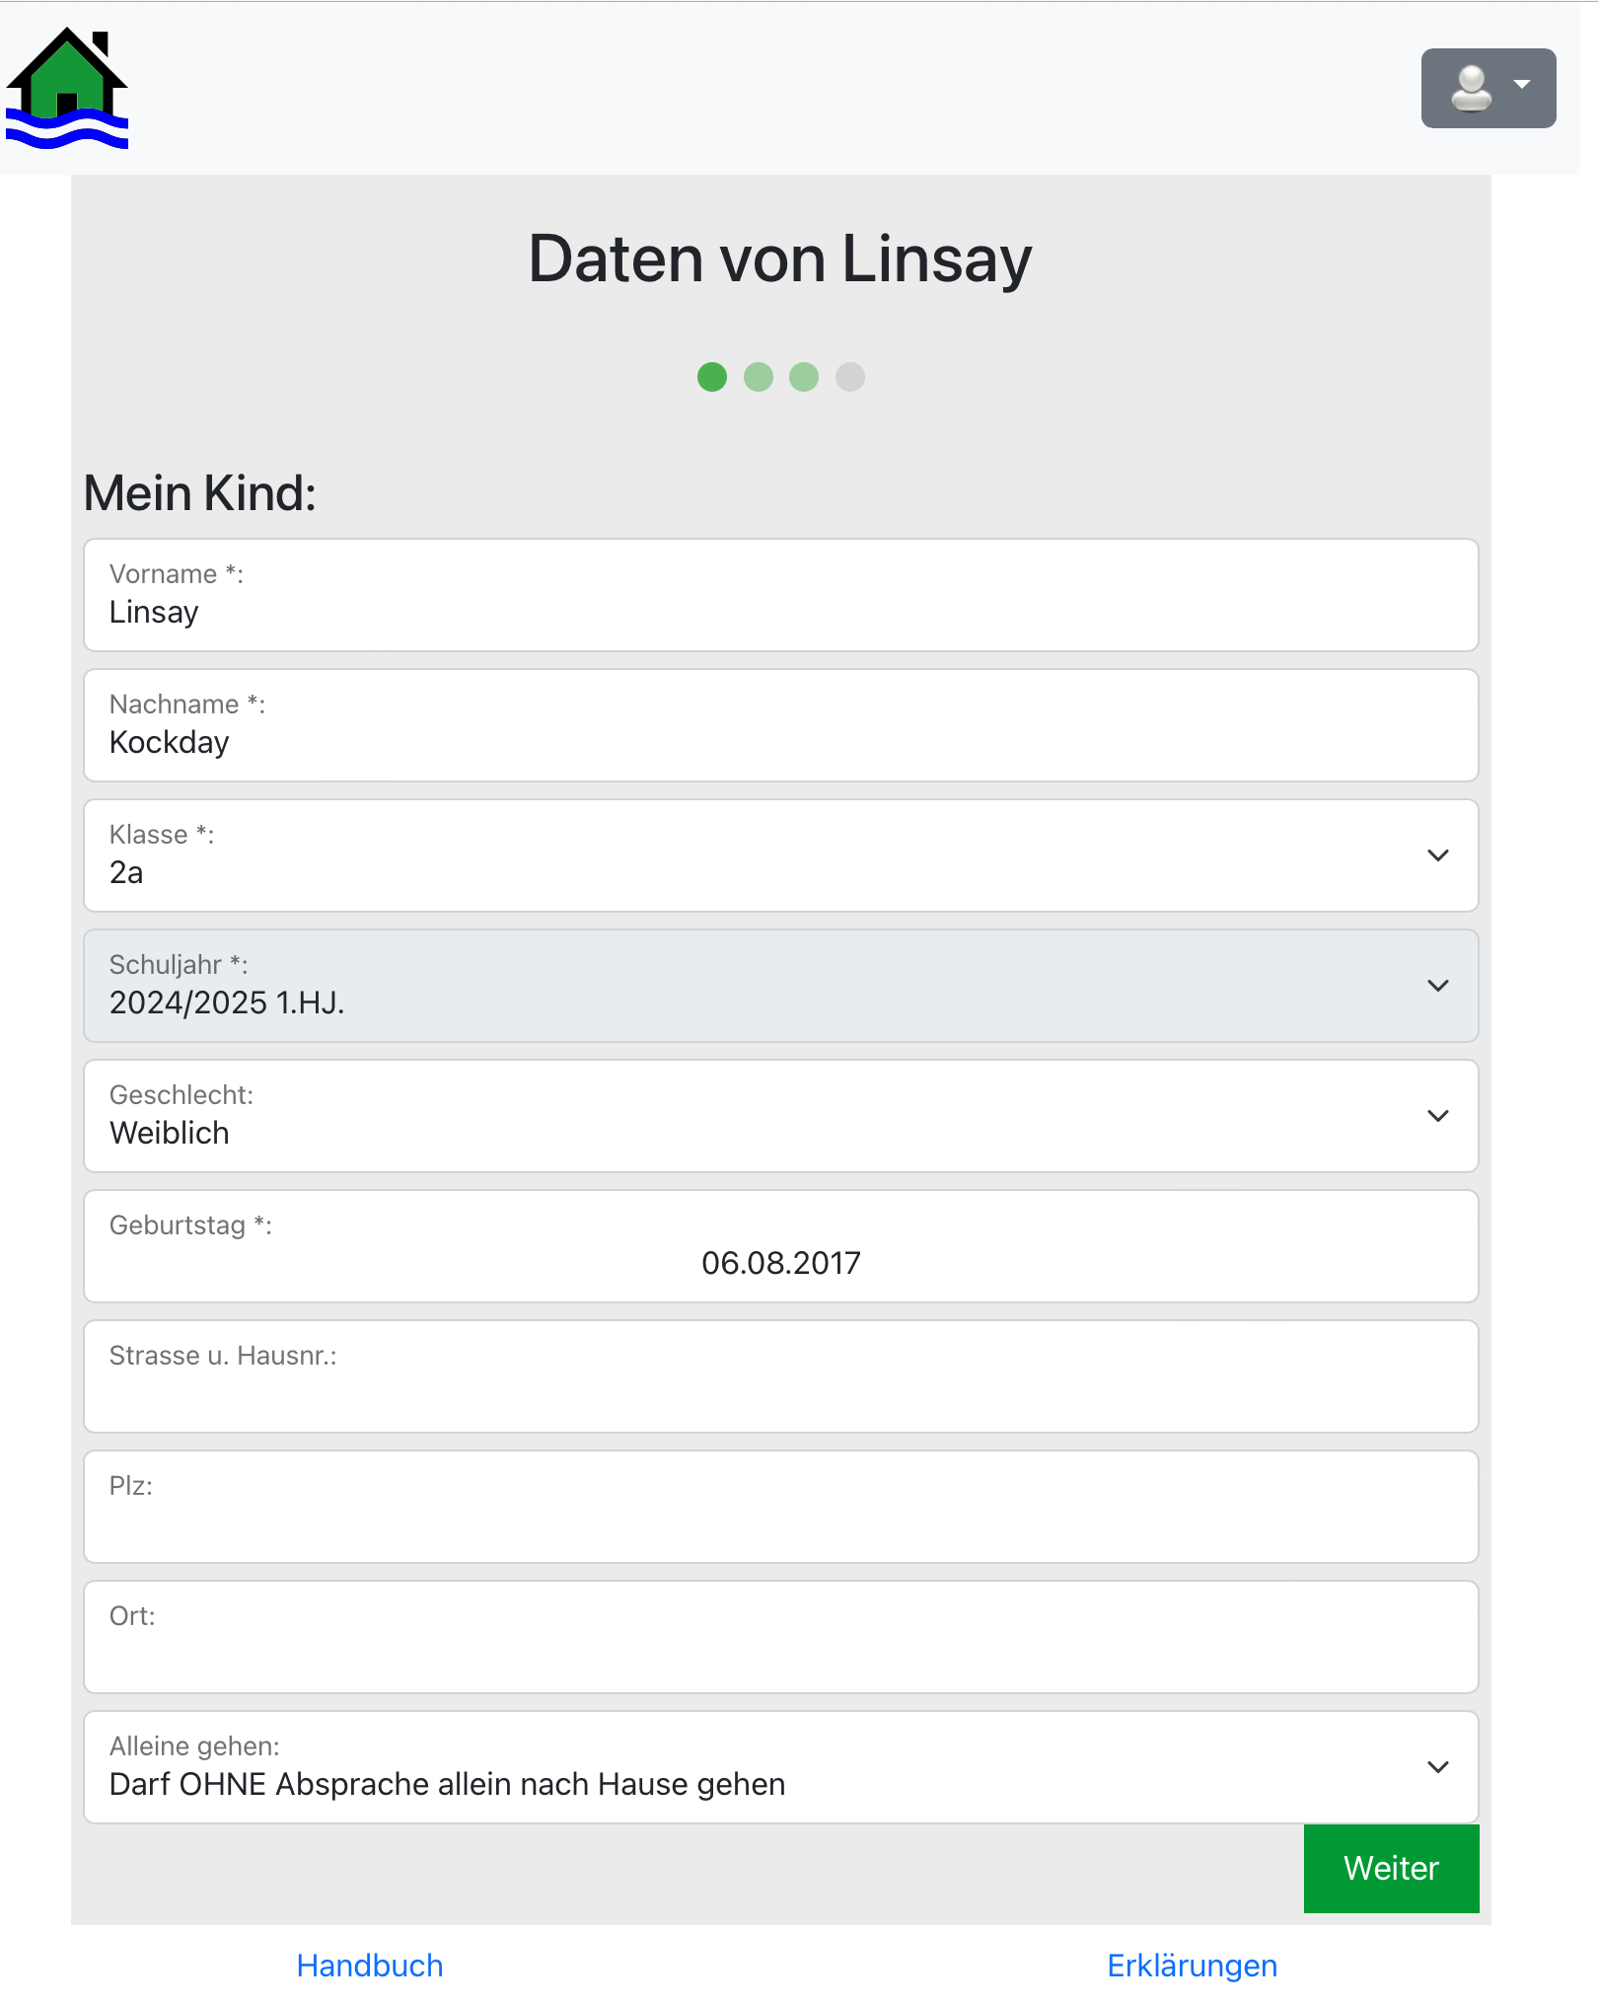Open the Schuljahr selection list

pos(1438,986)
